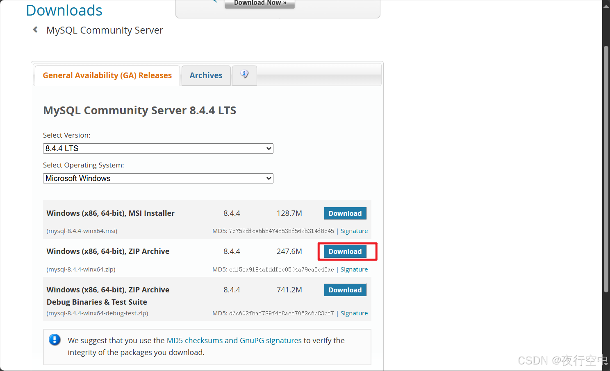The width and height of the screenshot is (610, 371).
Task: Click the MD5 hash starting d6c602fbaf78
Action: 282,313
